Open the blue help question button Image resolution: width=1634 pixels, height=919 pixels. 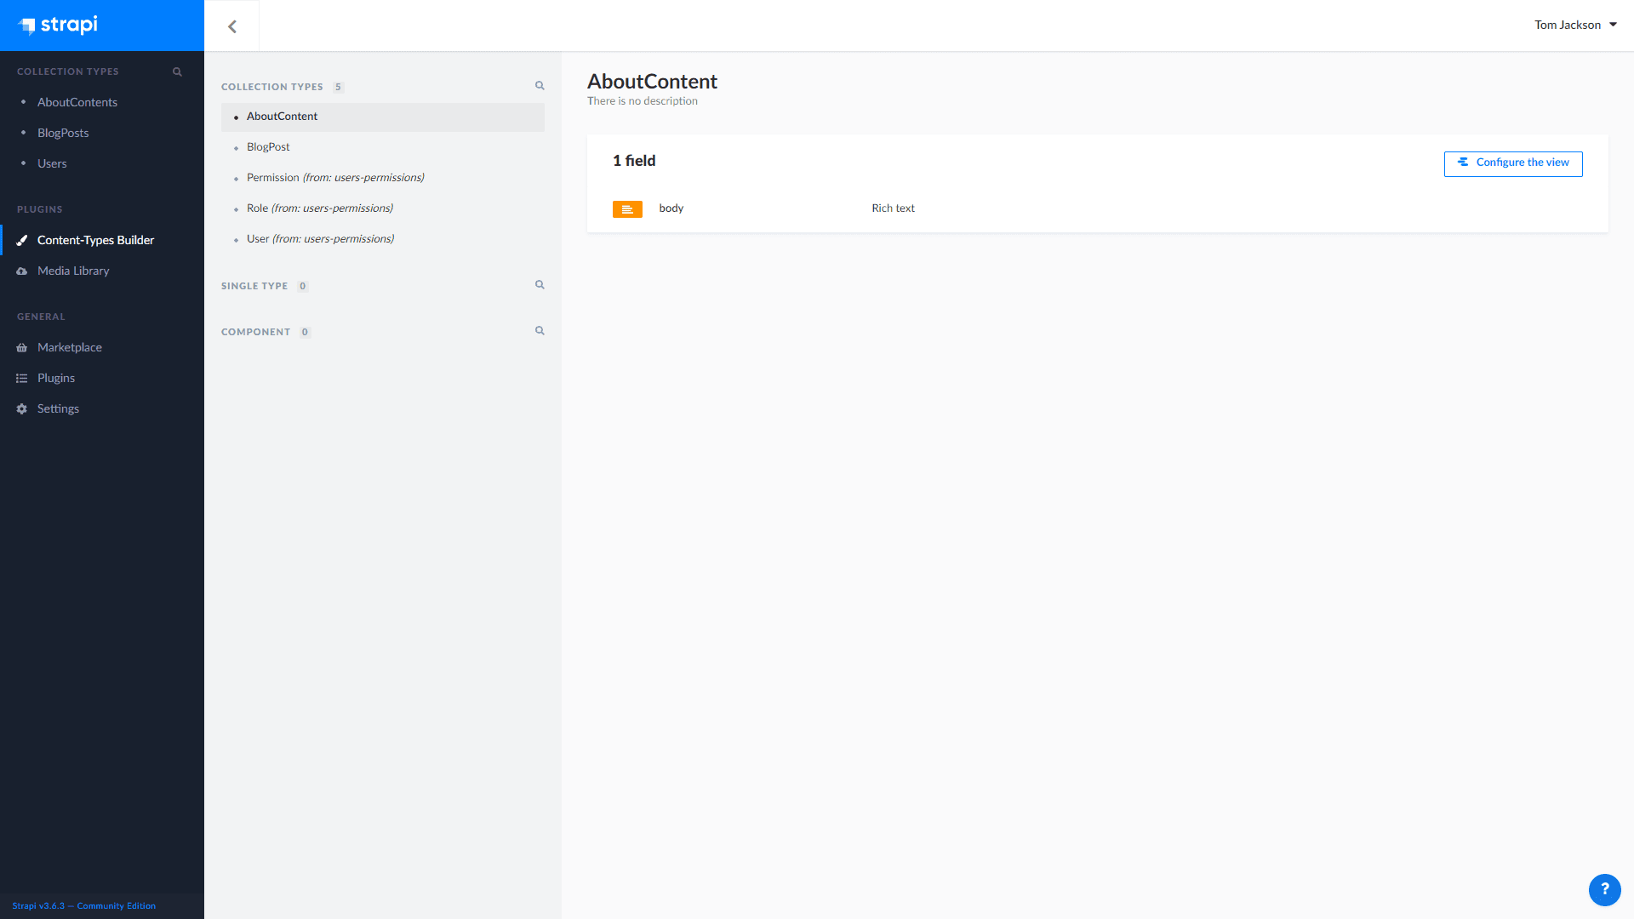click(1604, 889)
